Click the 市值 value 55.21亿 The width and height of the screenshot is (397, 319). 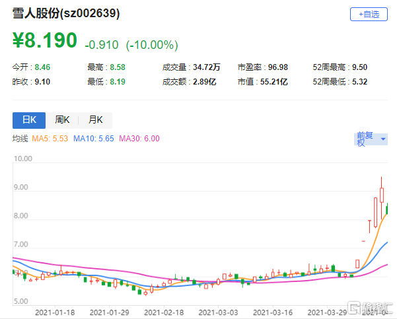274,82
